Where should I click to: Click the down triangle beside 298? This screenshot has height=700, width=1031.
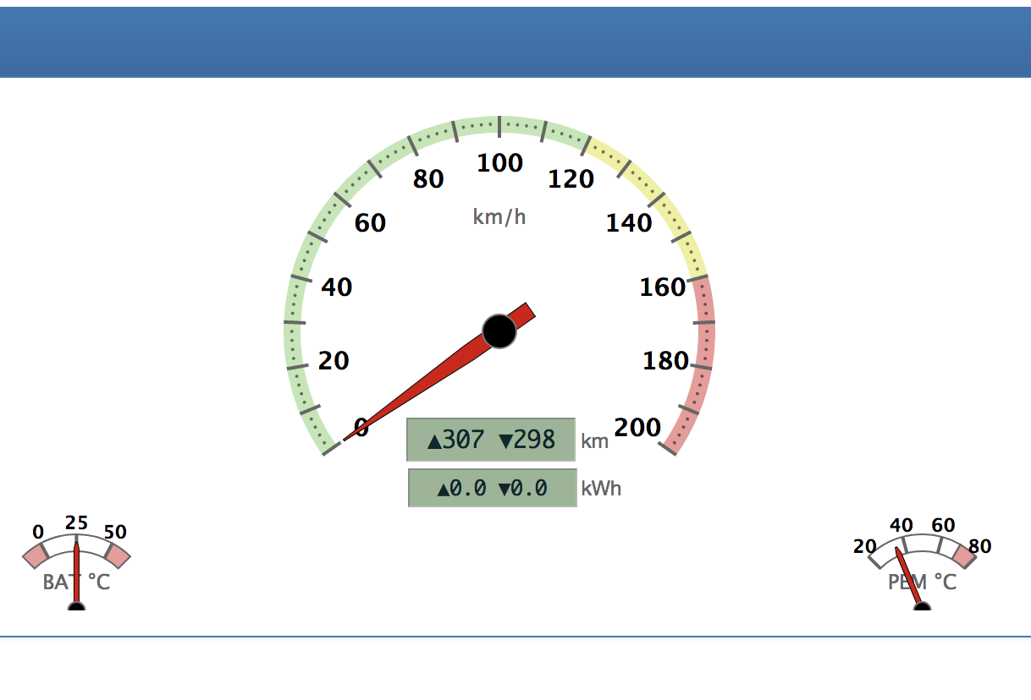506,440
